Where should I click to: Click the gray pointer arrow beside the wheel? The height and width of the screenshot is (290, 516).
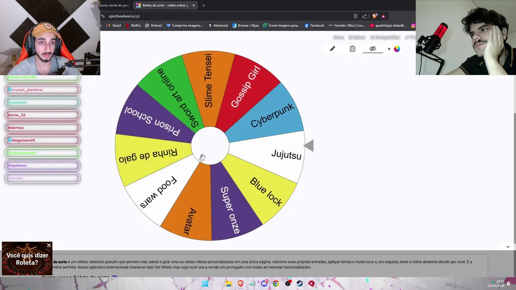pos(308,146)
